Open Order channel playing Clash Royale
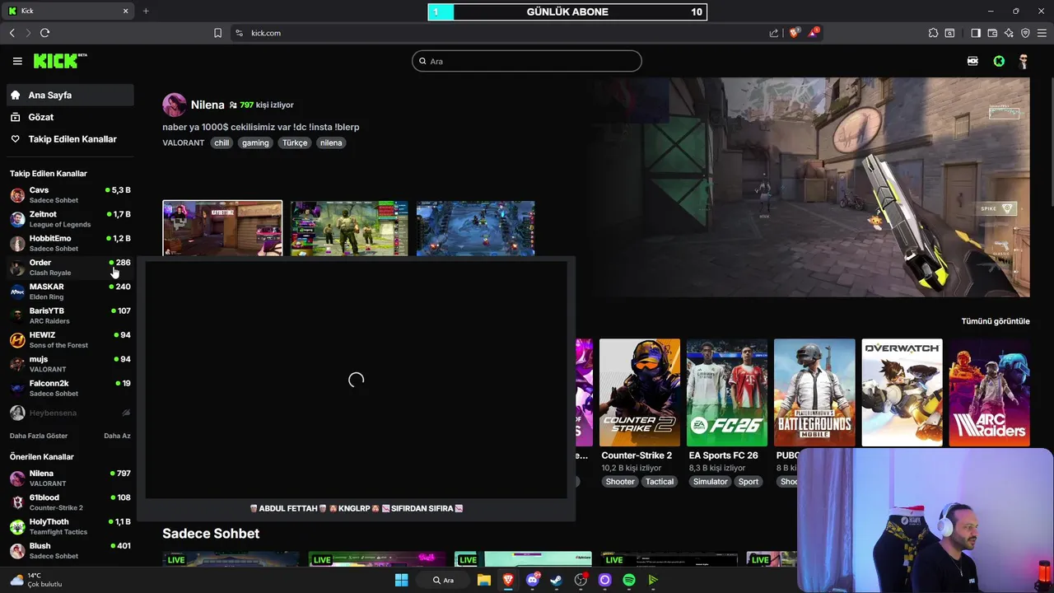 [x=70, y=268]
